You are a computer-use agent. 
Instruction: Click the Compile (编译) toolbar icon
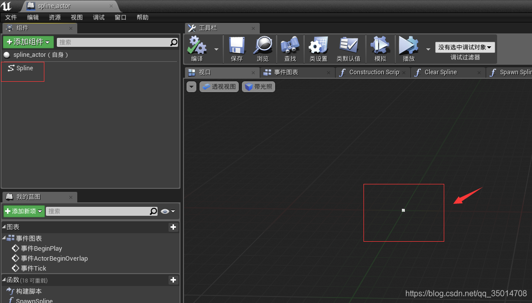[197, 49]
